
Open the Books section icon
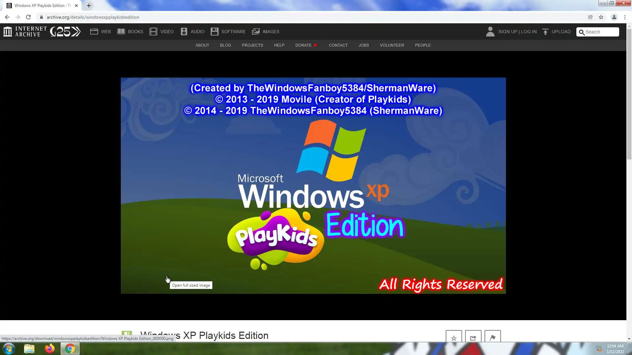[121, 32]
